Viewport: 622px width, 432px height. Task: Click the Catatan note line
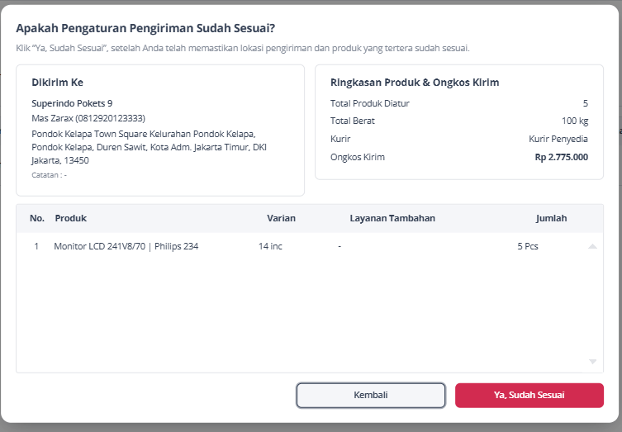click(50, 175)
